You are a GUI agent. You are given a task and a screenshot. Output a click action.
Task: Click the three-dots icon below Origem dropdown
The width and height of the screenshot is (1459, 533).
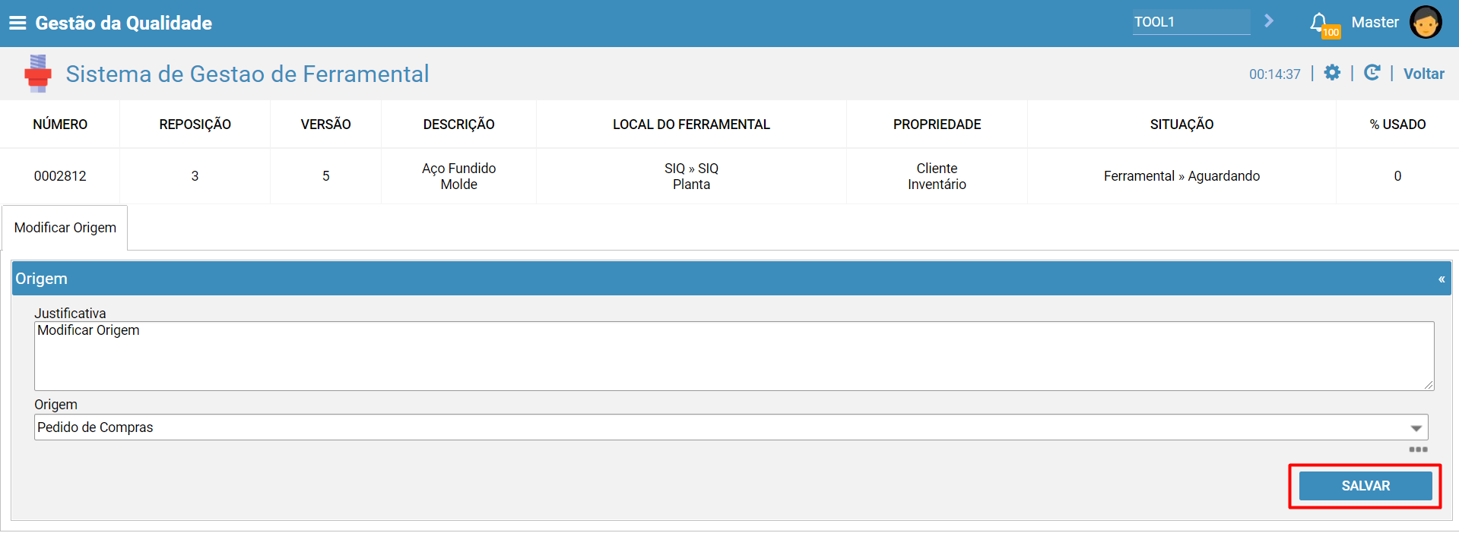[1418, 449]
